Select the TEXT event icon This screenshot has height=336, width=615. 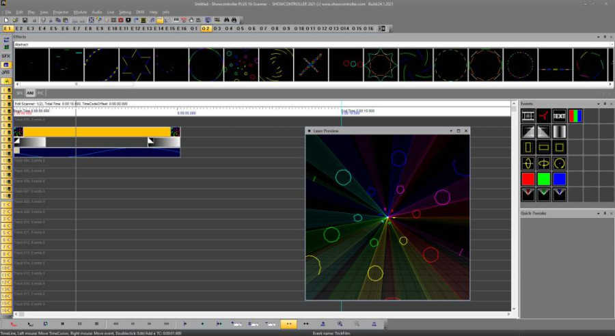pyautogui.click(x=560, y=115)
